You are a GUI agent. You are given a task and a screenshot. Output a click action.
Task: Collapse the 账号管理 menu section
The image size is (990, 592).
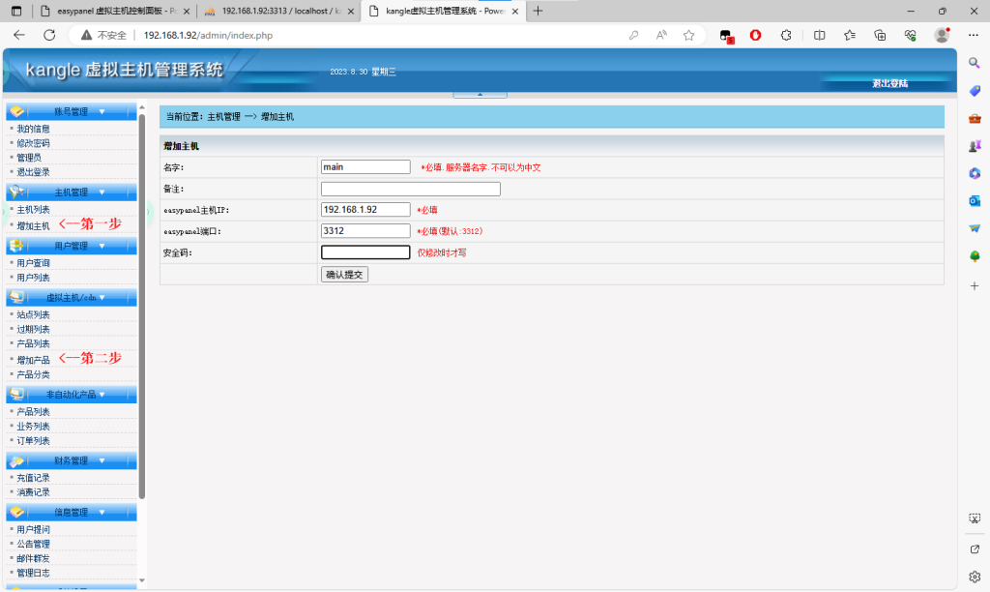click(x=102, y=111)
